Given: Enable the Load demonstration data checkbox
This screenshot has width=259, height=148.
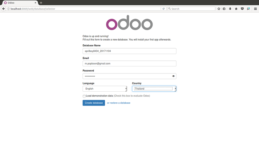Looking at the screenshot, I should (84, 96).
